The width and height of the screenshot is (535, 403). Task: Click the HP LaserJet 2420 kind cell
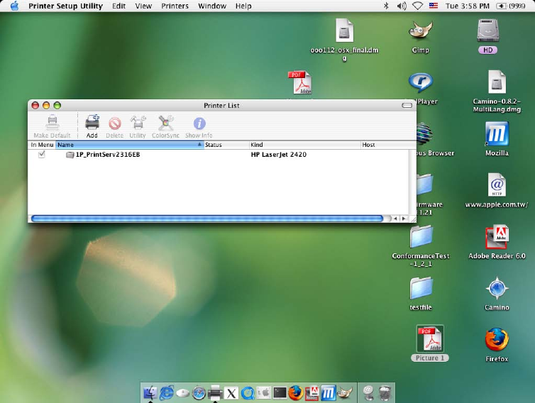[x=278, y=155]
